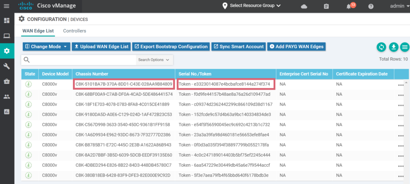This screenshot has width=410, height=184.
Task: Switch to the Controllers tab
Action: pyautogui.click(x=74, y=31)
